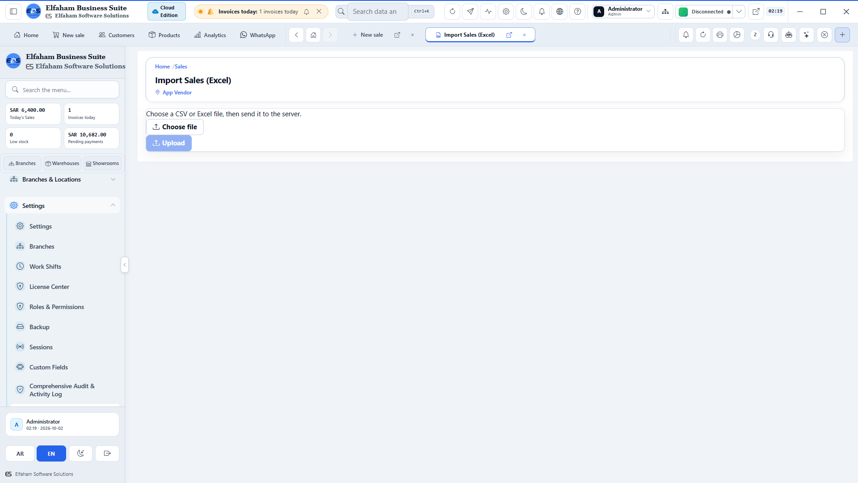858x483 pixels.
Task: Follow the Home breadcrumb link
Action: tap(162, 67)
